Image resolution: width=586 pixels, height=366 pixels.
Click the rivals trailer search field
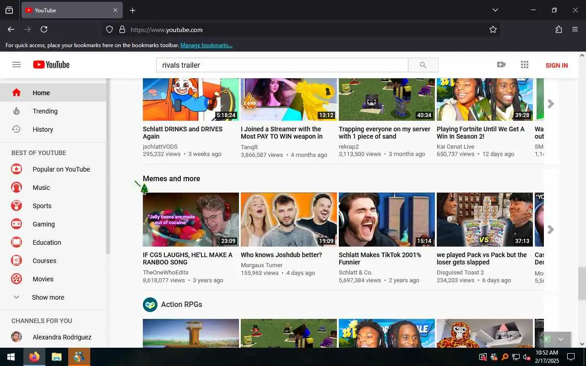(x=282, y=65)
